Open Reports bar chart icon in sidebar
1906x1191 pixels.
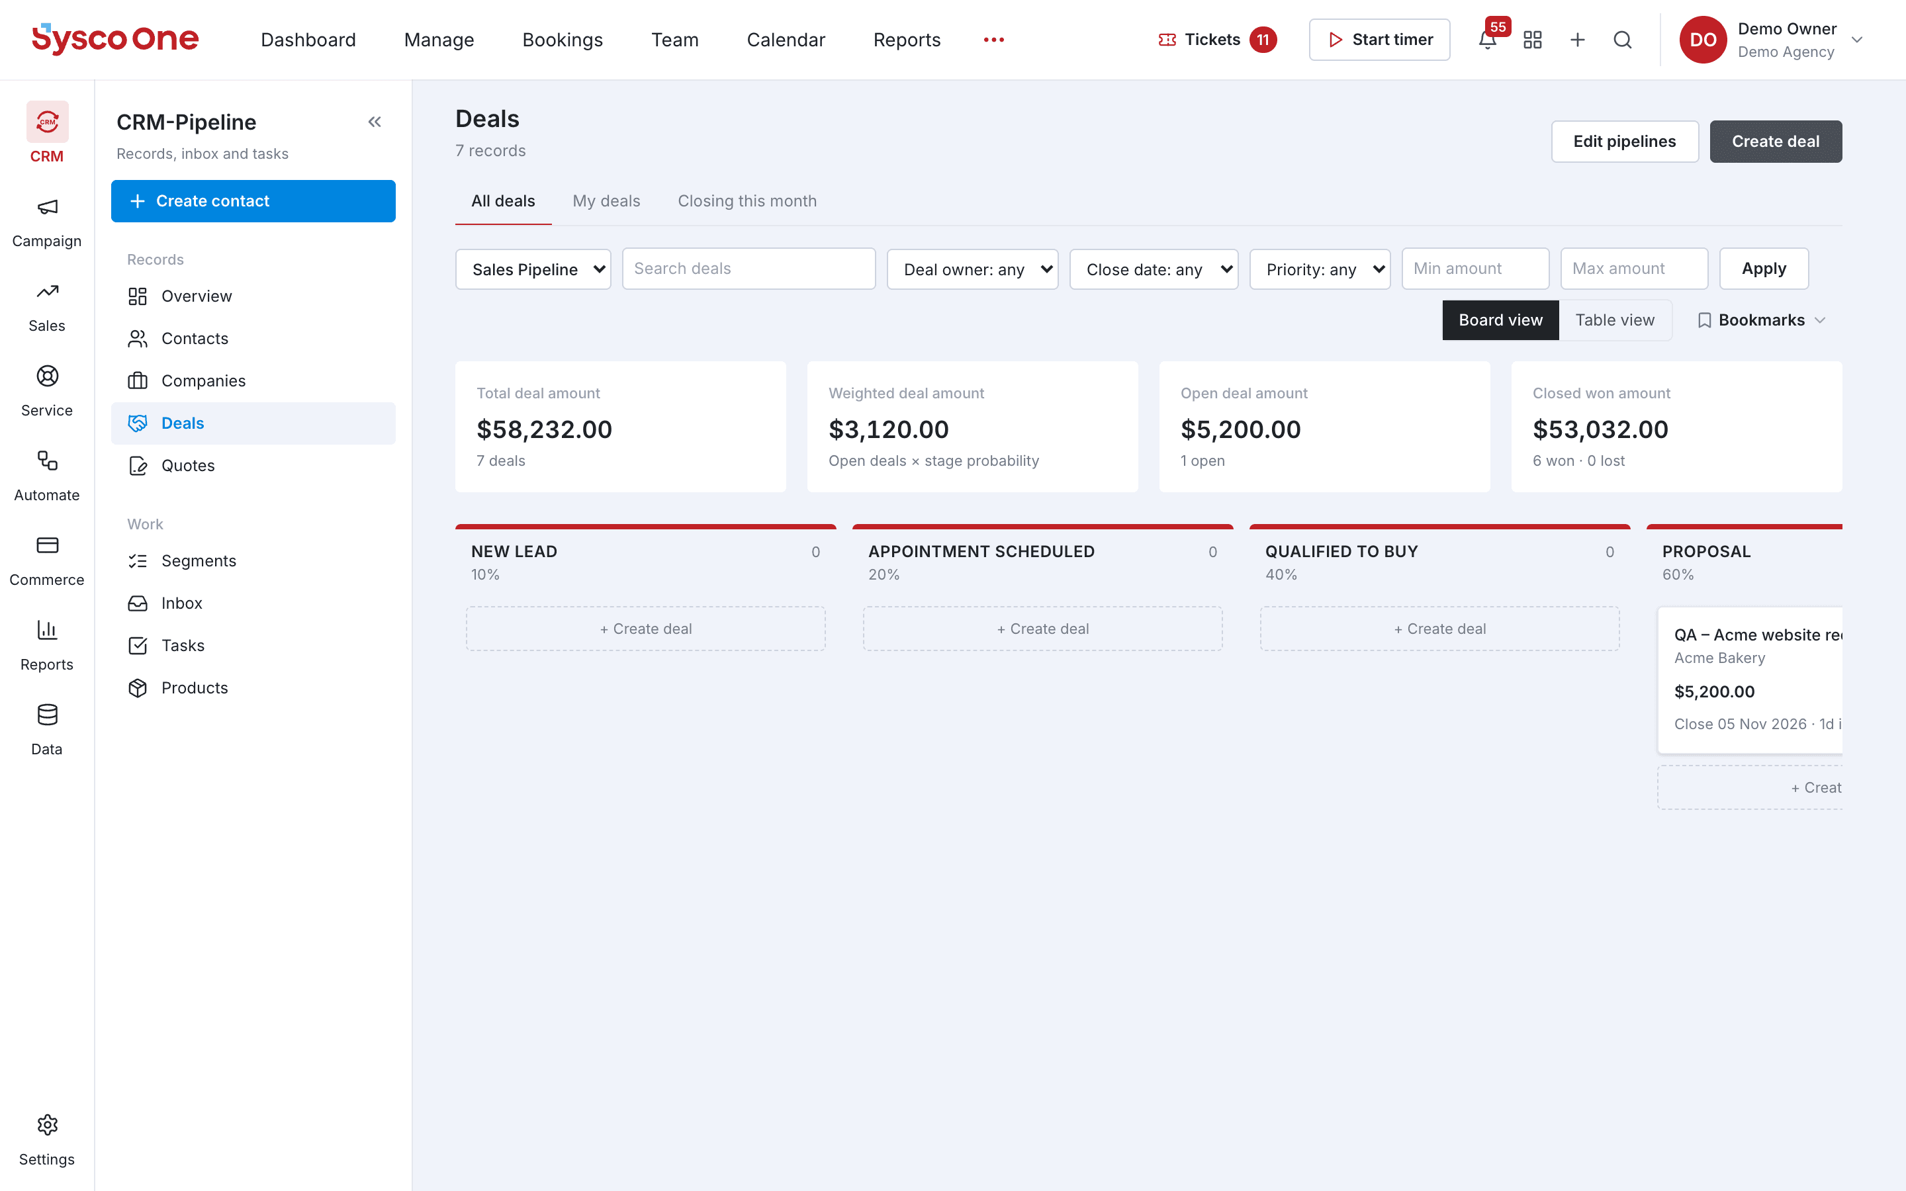(x=47, y=630)
